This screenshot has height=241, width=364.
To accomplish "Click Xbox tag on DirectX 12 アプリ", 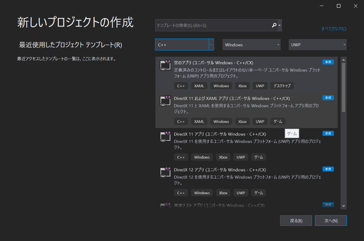I will [x=223, y=193].
